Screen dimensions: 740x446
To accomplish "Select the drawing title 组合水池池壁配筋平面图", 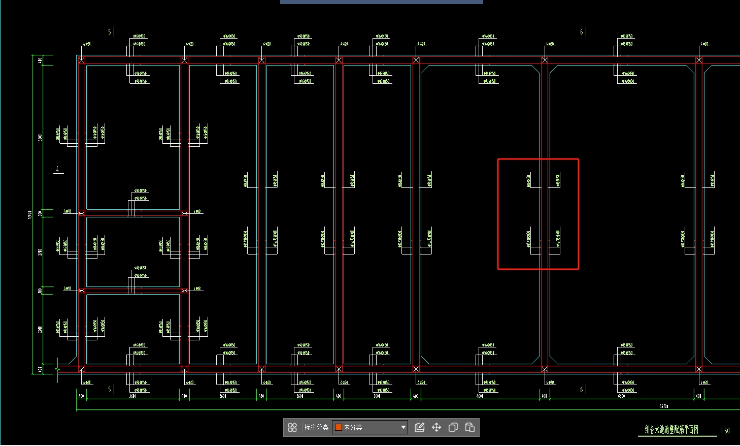I will 671,430.
